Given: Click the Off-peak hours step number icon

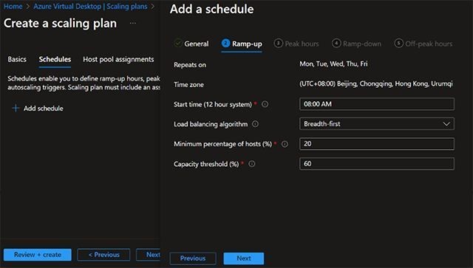Looking at the screenshot, I should coord(398,43).
